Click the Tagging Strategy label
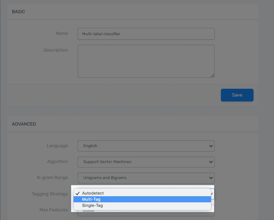 tap(50, 194)
